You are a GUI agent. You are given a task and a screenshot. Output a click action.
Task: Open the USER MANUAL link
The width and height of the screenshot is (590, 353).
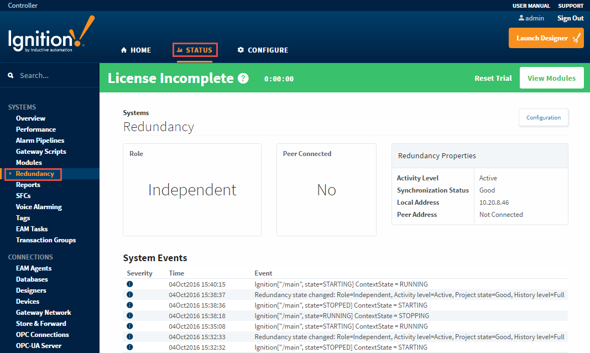pos(531,6)
